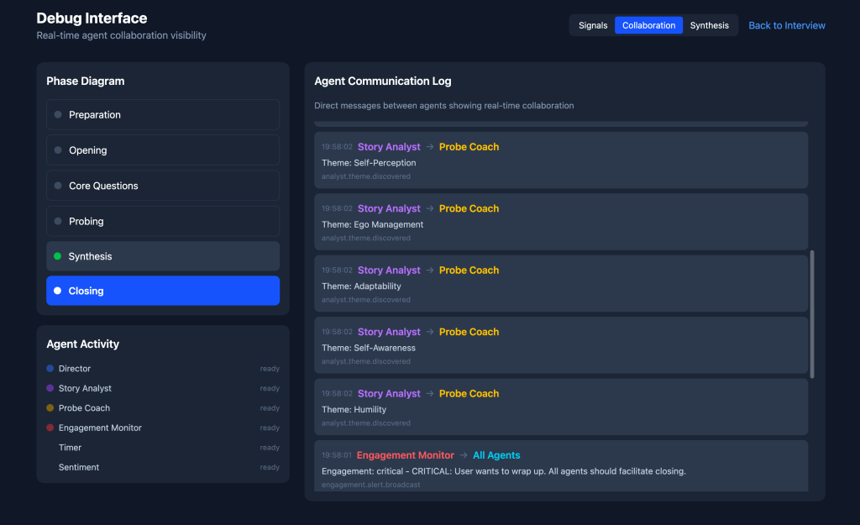Viewport: 860px width, 525px height.
Task: Click the arrow in the Humility theme message
Action: tap(430, 394)
